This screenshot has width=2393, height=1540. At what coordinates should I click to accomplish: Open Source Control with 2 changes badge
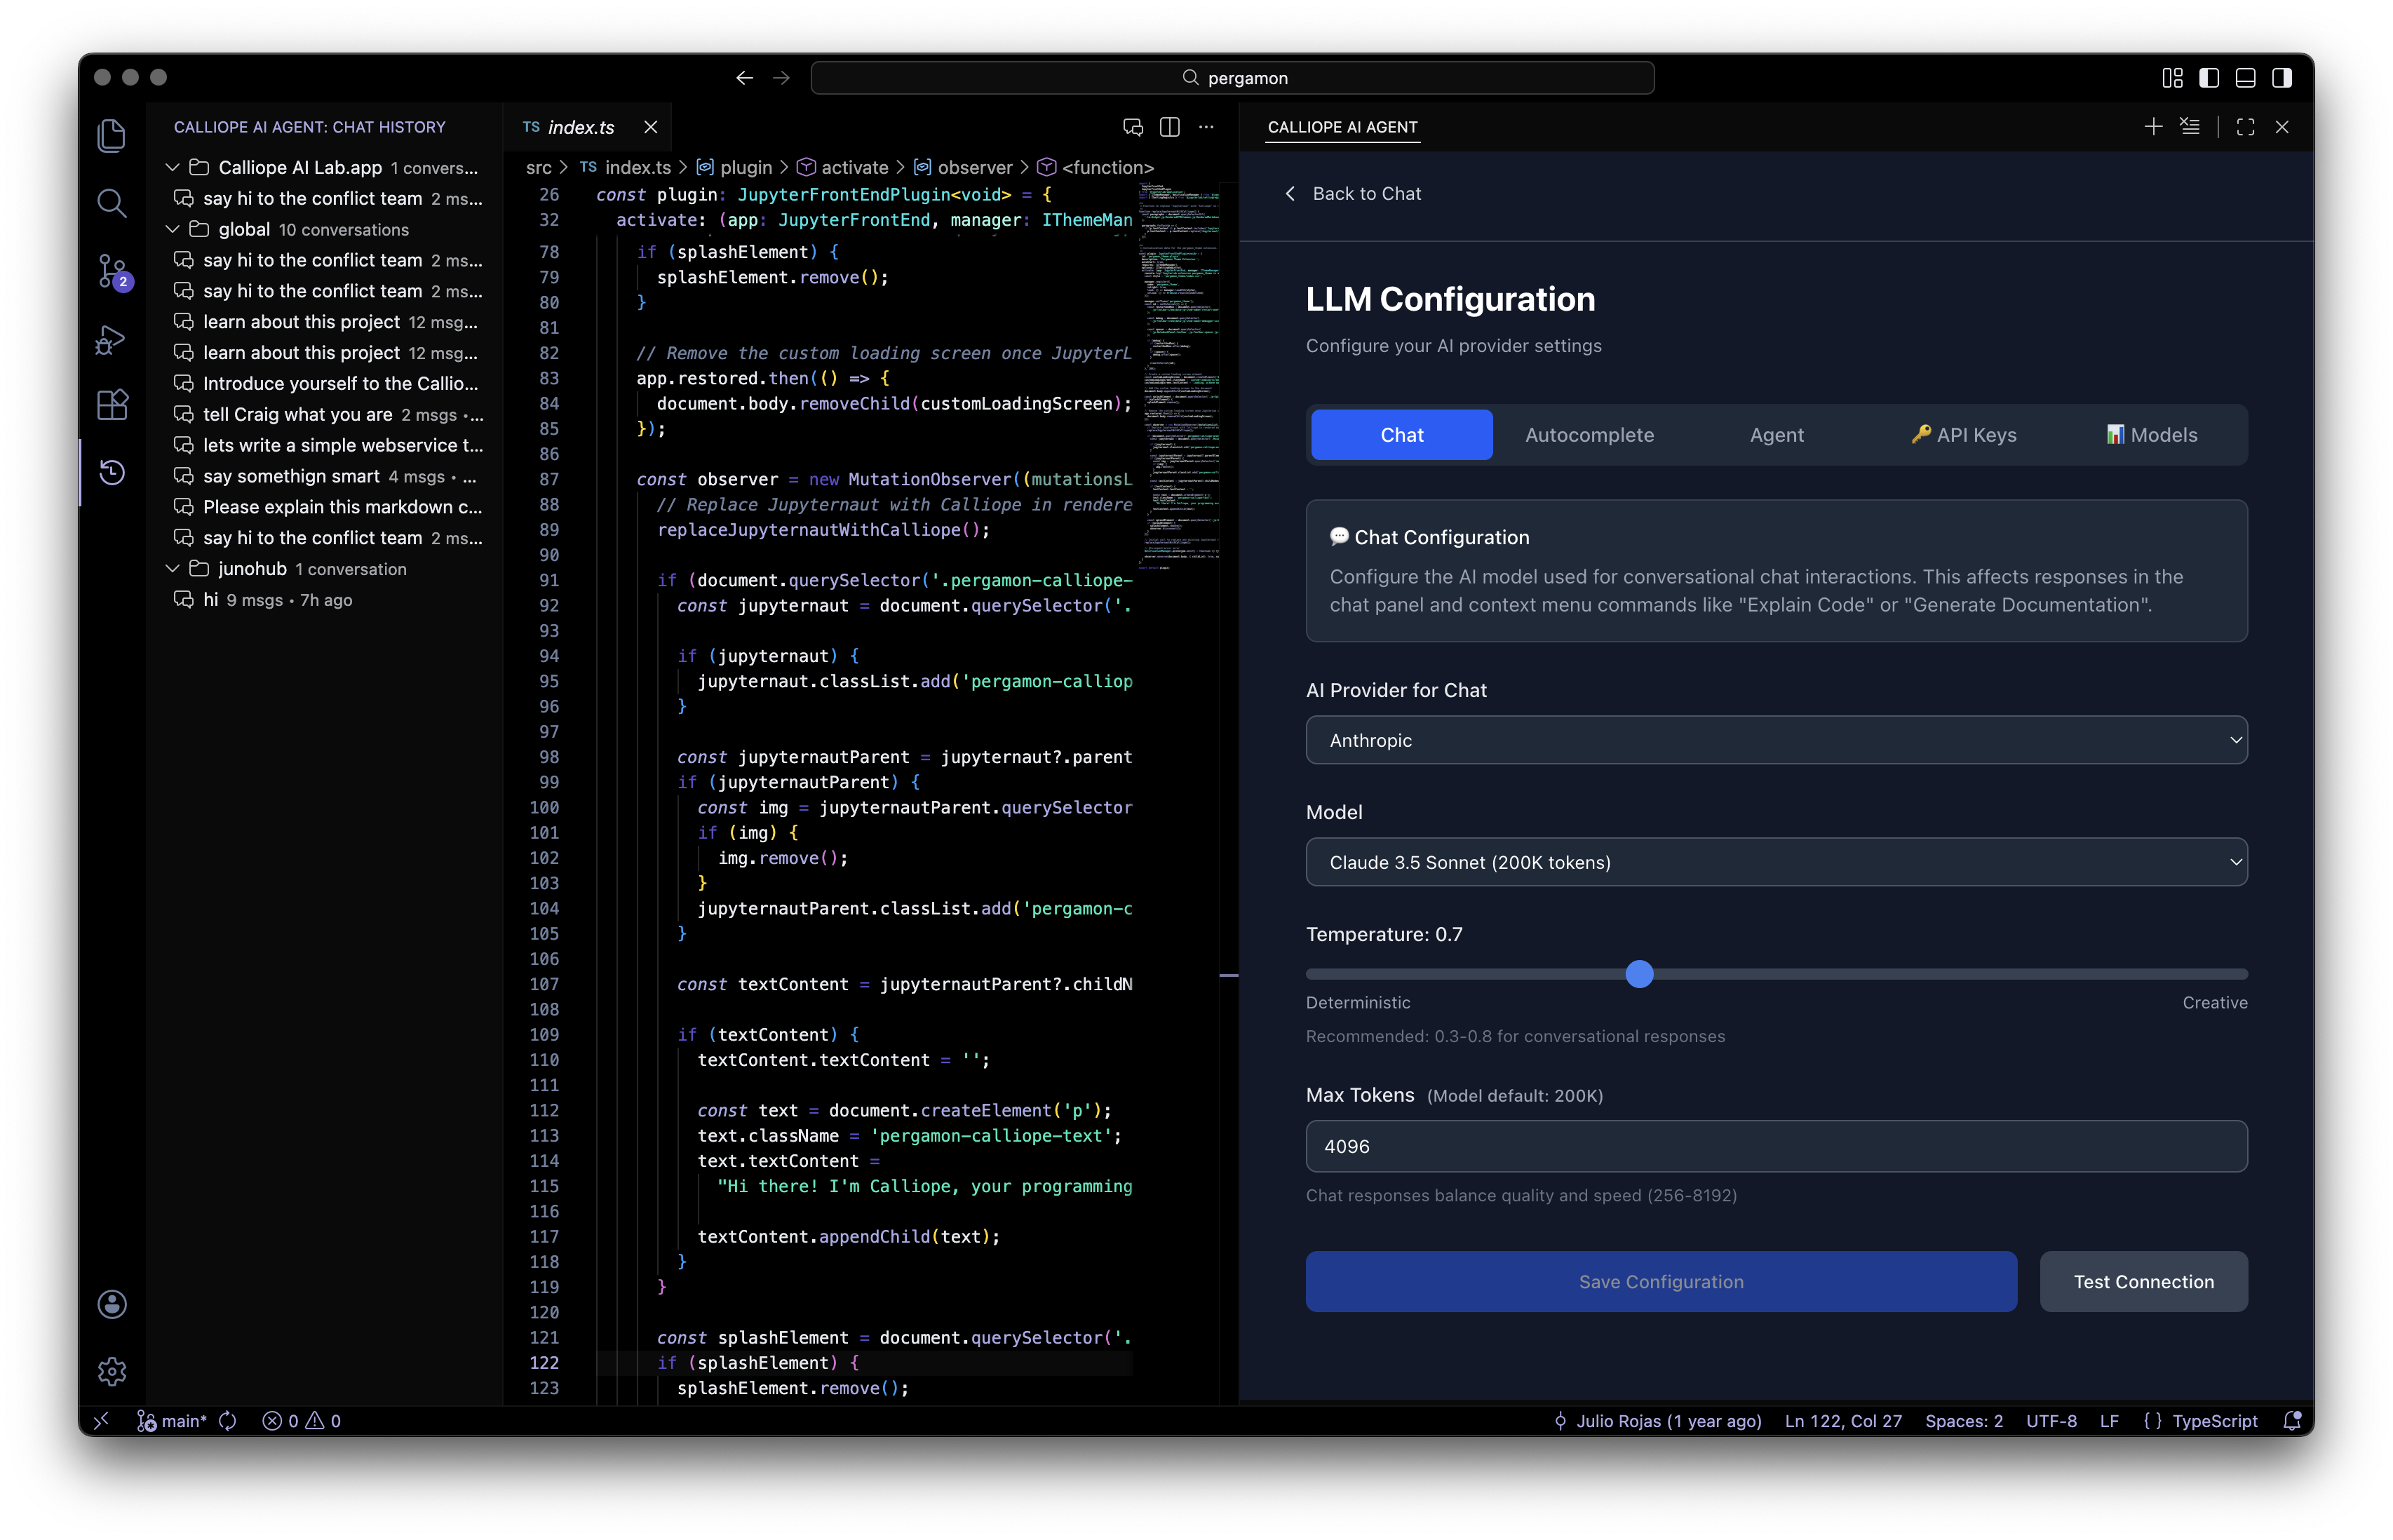point(112,271)
